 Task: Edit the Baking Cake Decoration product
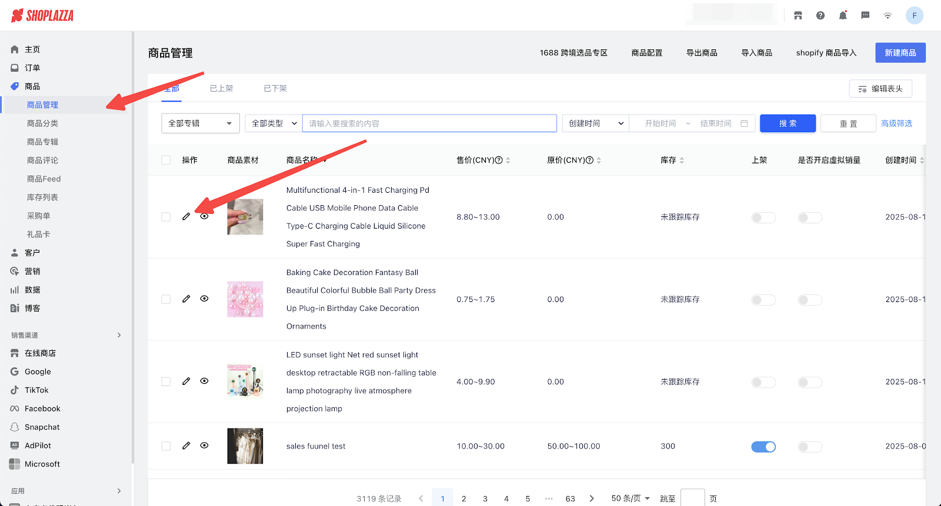tap(186, 299)
